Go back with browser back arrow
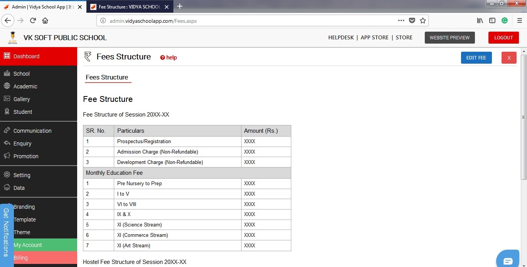 pyautogui.click(x=8, y=20)
